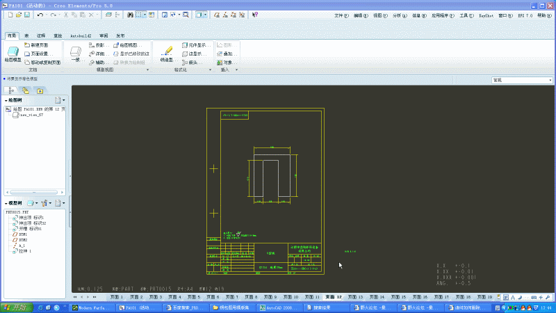Open selection box dropdown arrow
Viewport: 556px width, 313px height.
pos(145,15)
